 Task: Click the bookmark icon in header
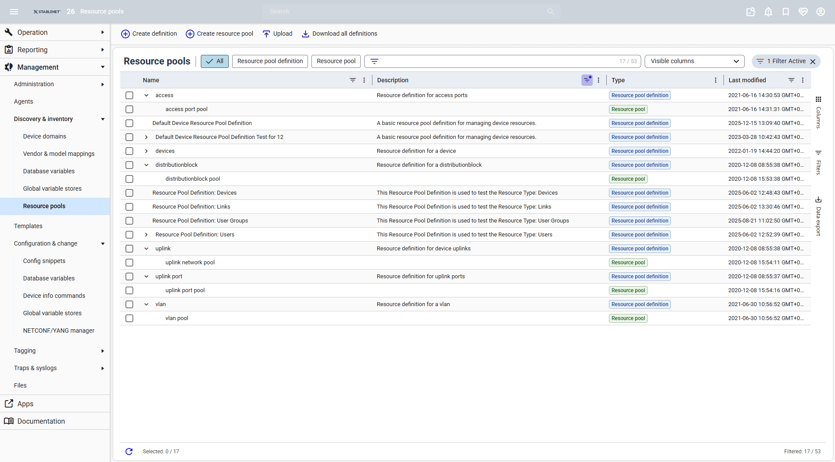tap(786, 12)
